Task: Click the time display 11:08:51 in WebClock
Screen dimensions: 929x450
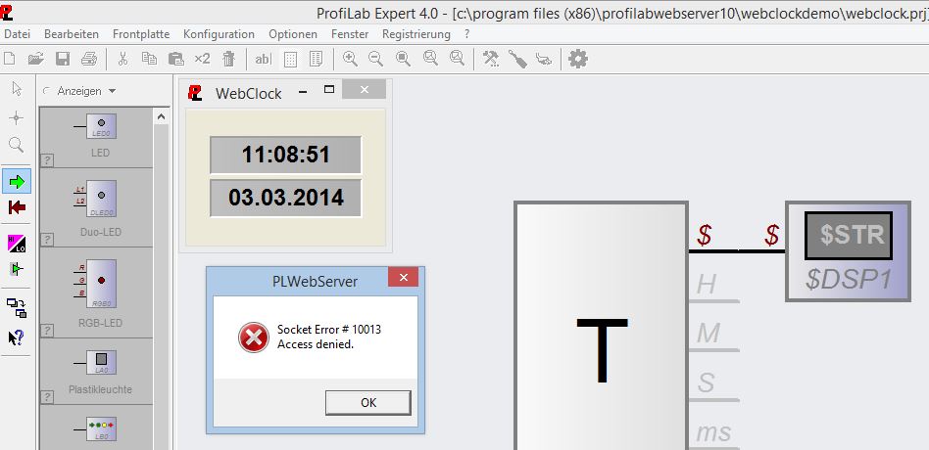Action: point(285,155)
